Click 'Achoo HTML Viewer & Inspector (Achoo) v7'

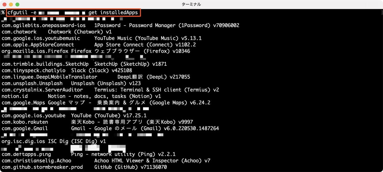pos(152,161)
